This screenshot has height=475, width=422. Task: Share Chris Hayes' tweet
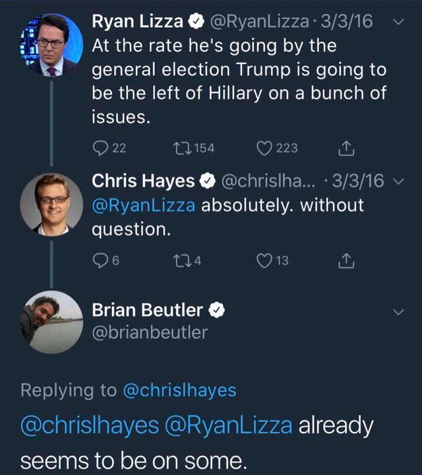point(345,260)
